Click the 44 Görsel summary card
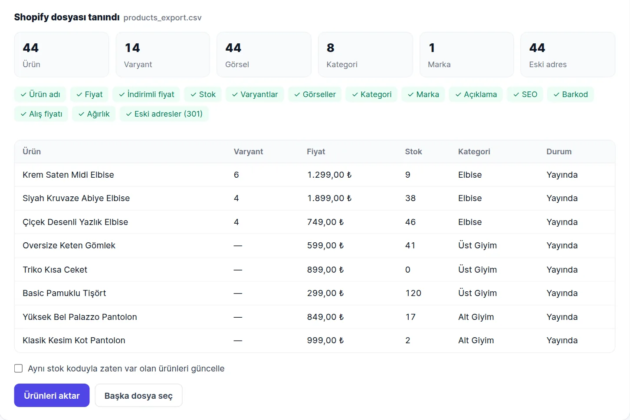 (264, 55)
